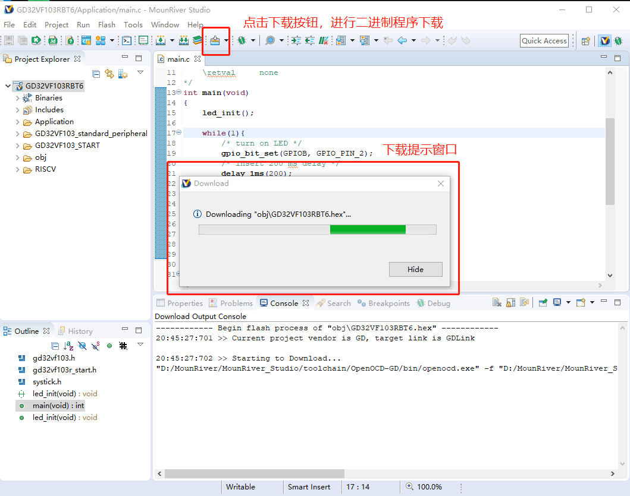Screen dimensions: 630x496
Task: Click the 100.0% zoom status indicator
Action: [424, 486]
